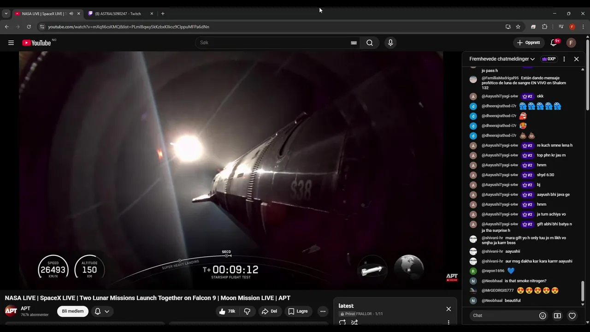The width and height of the screenshot is (590, 332).
Task: Open the Super Chat dollar icon
Action: pyautogui.click(x=557, y=315)
